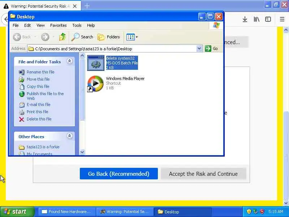
Task: Open the Views dropdown button
Action: click(132, 37)
